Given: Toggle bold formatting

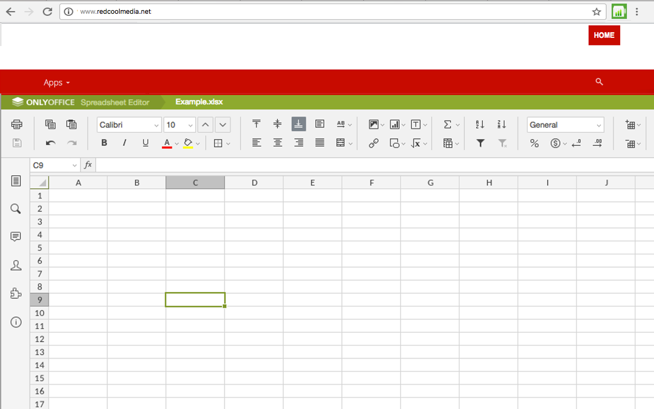Looking at the screenshot, I should coord(104,143).
